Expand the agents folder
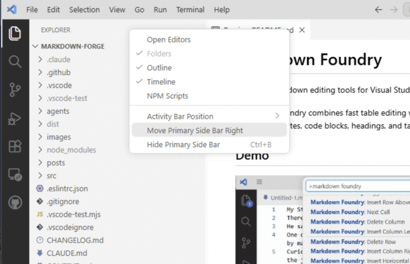Screen dimensions: 410x264 coord(40,111)
